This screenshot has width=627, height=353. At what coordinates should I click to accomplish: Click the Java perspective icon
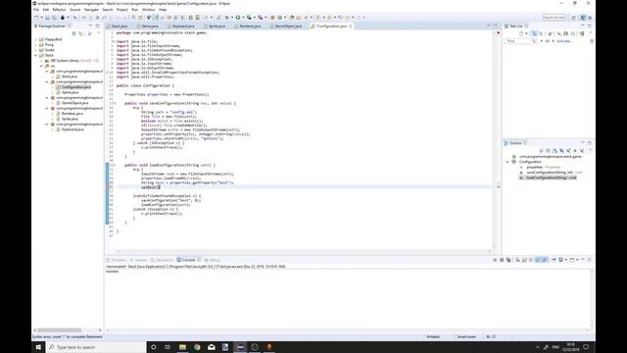pyautogui.click(x=583, y=18)
